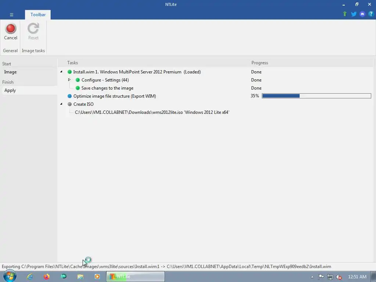Click the red Cancel button
This screenshot has height=282, width=376.
click(11, 32)
